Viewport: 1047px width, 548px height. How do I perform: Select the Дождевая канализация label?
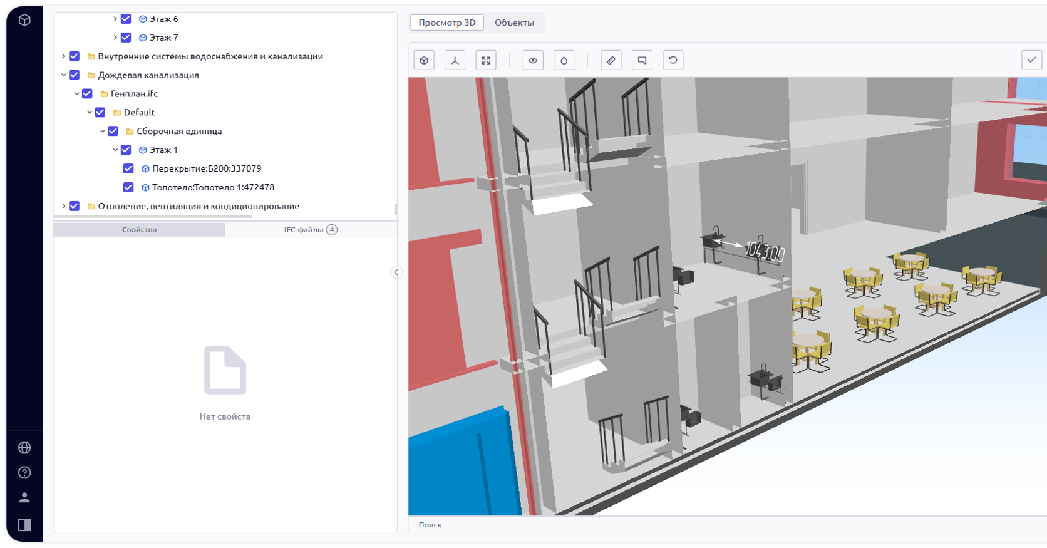pos(148,75)
